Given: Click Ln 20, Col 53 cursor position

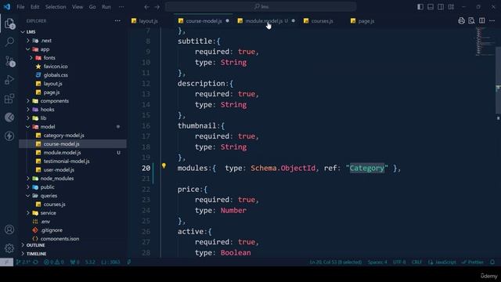Looking at the screenshot, I should coord(336,262).
